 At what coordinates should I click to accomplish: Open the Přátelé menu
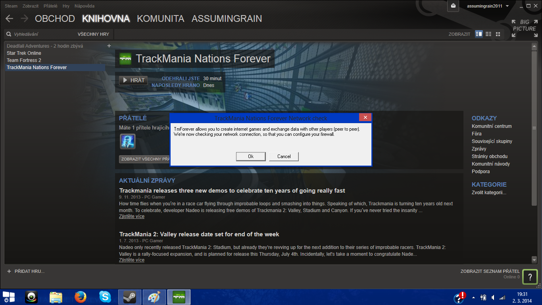[x=50, y=6]
